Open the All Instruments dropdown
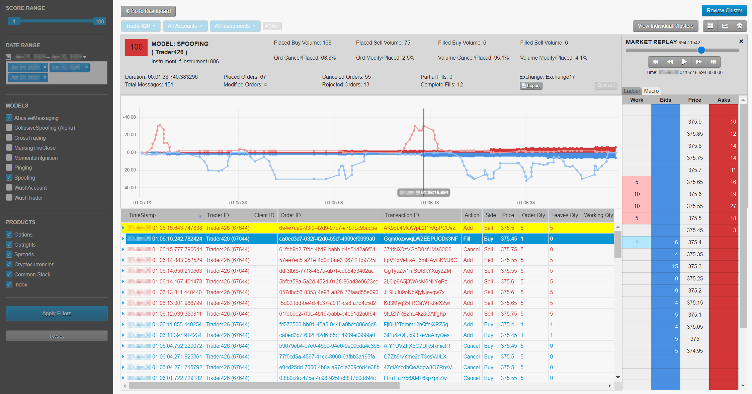Screen dimensions: 752x394 tap(235, 26)
